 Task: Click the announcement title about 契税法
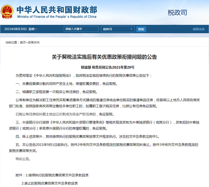(x=104, y=57)
